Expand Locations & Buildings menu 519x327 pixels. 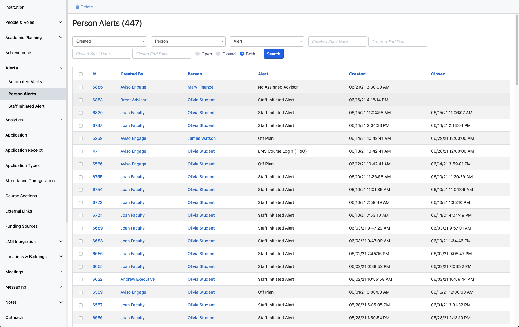[61, 257]
